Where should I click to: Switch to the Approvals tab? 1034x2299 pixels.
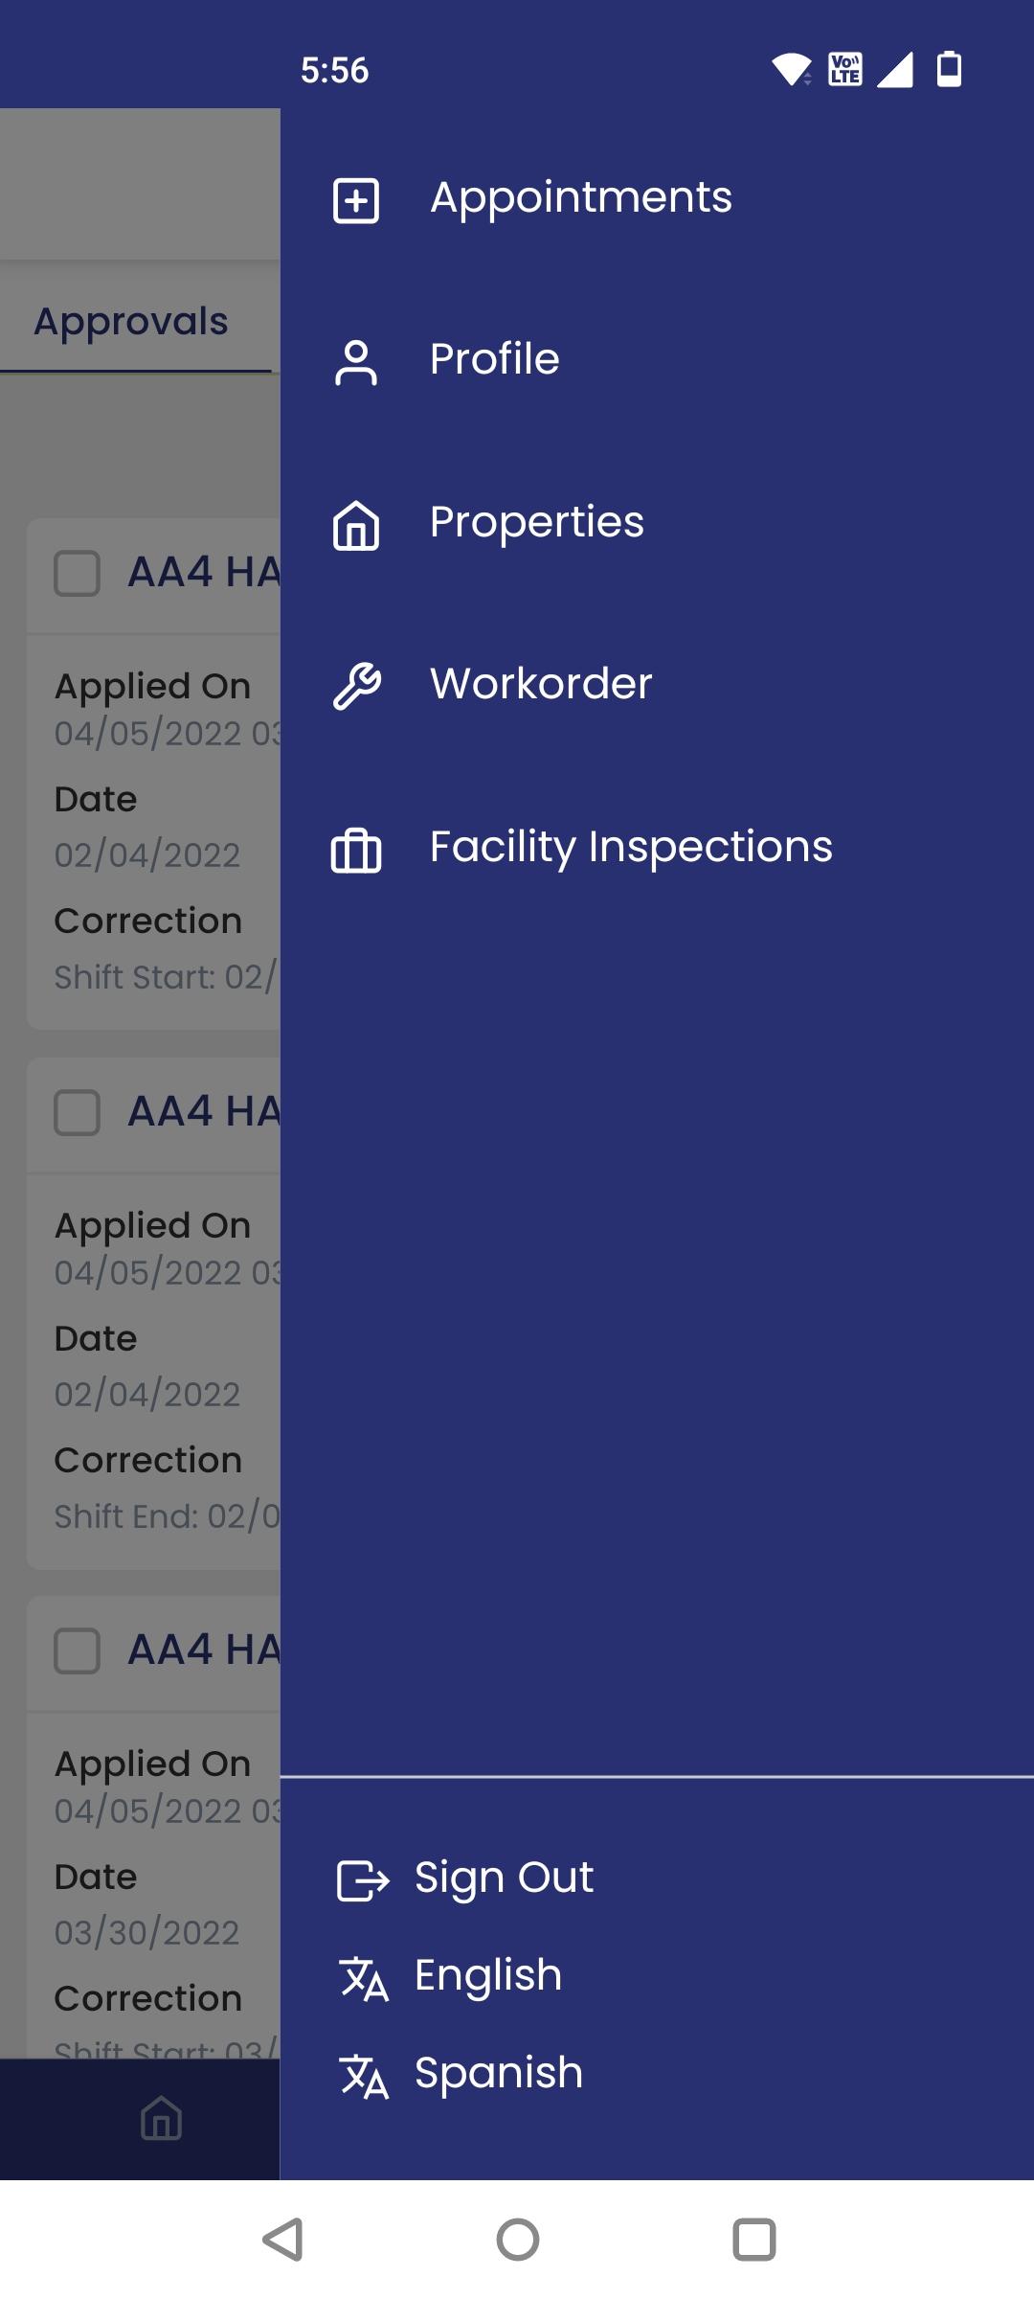(x=131, y=322)
